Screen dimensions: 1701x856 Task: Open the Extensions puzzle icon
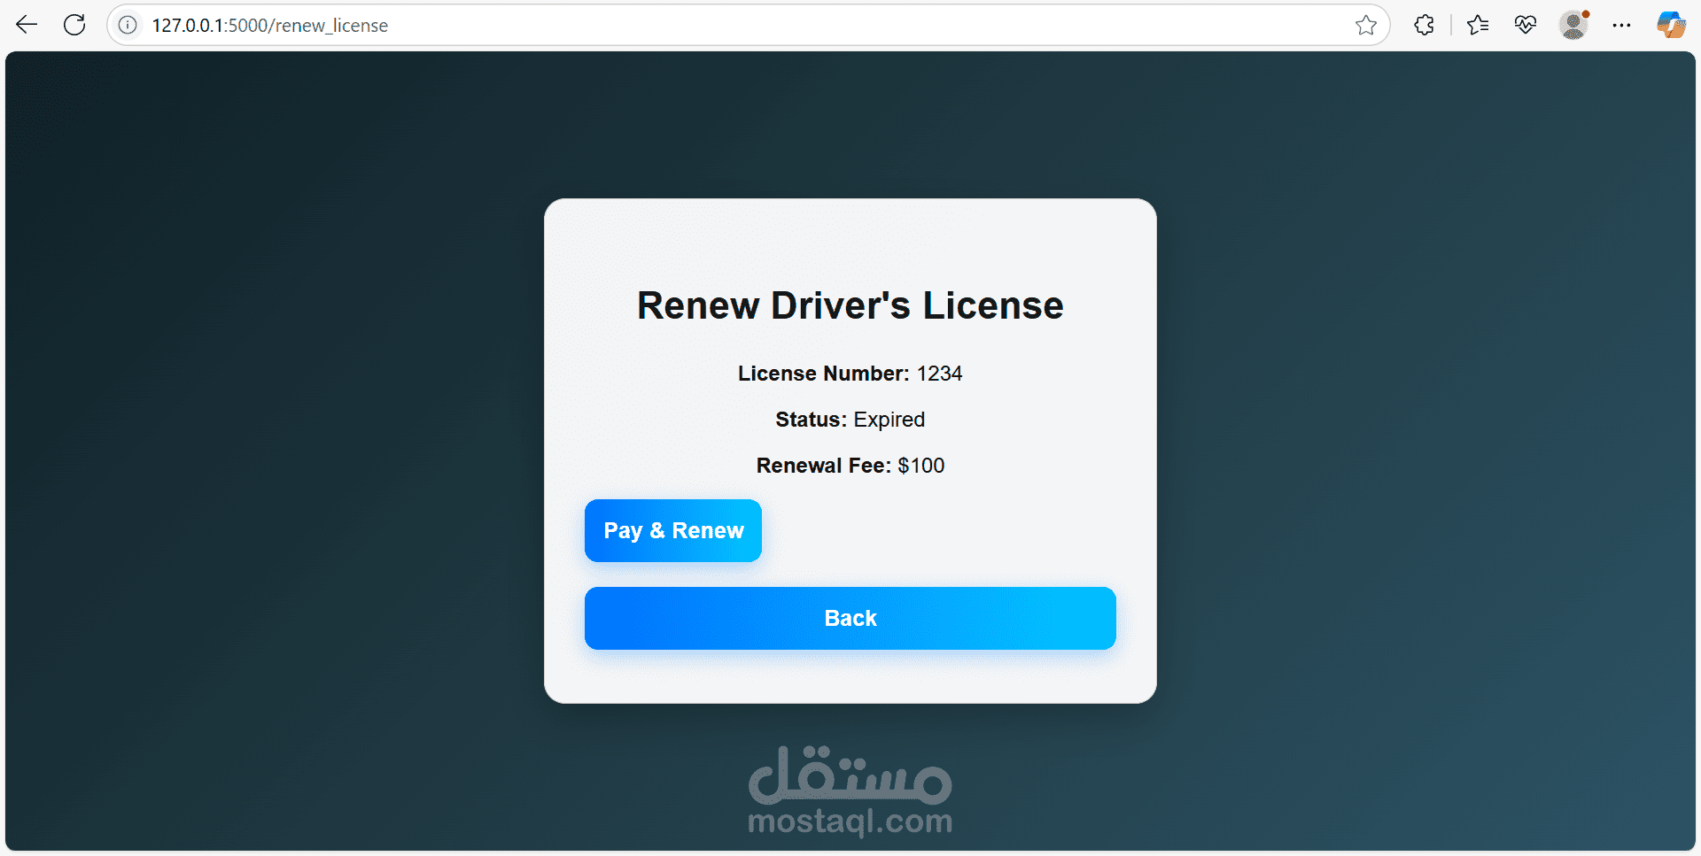[1424, 25]
